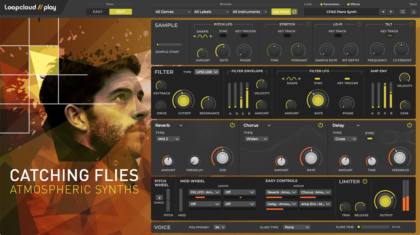Open the All Labels dropdown
Image resolution: width=420 pixels, height=235 pixels.
pos(211,12)
